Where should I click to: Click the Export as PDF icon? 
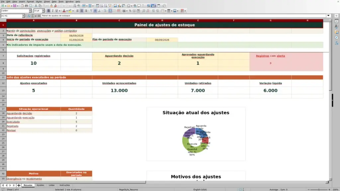point(22,6)
